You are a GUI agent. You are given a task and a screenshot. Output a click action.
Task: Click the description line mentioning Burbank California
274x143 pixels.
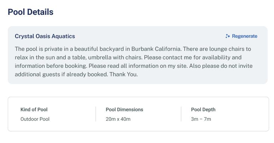(133, 49)
